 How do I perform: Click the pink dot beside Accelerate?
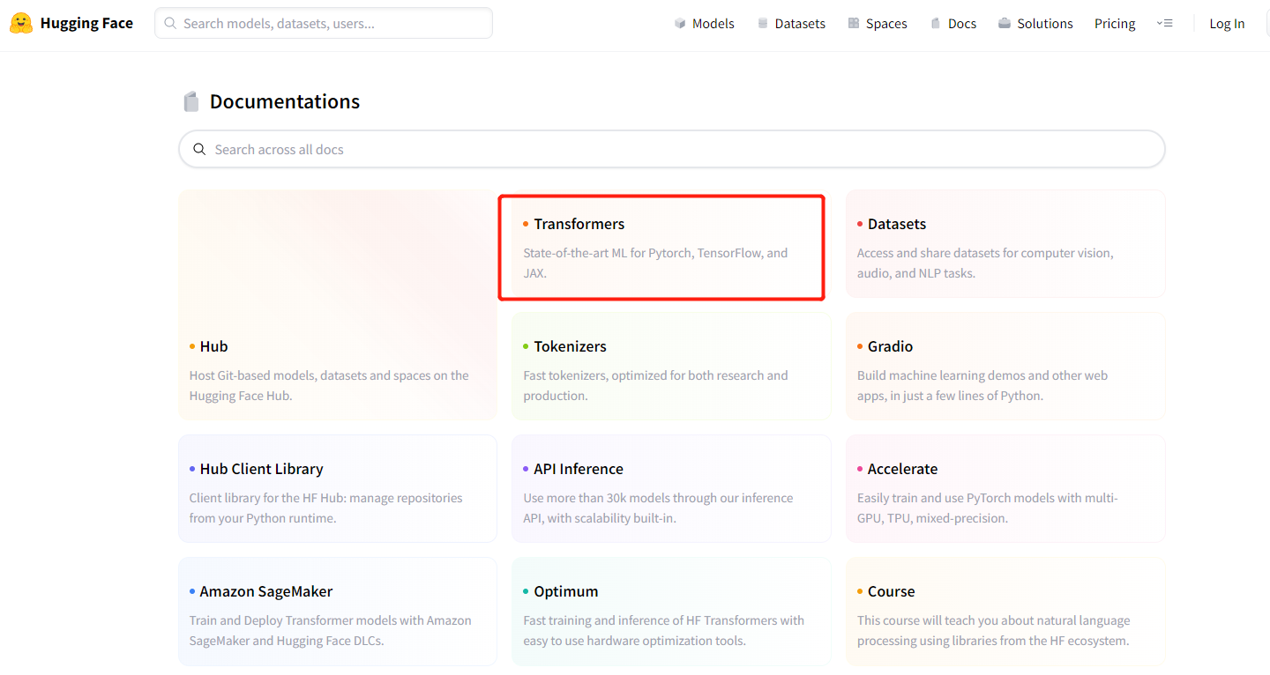[x=860, y=469]
